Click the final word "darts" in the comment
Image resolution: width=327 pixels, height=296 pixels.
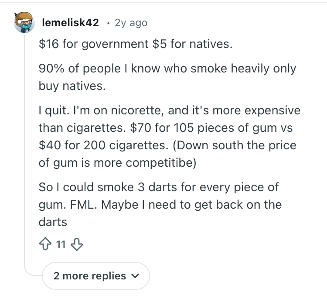(x=53, y=222)
